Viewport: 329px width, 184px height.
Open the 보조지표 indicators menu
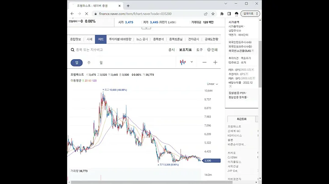pos(185,50)
